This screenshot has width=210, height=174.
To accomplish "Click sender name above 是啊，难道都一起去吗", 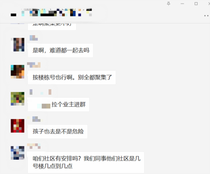I will 34,38.
